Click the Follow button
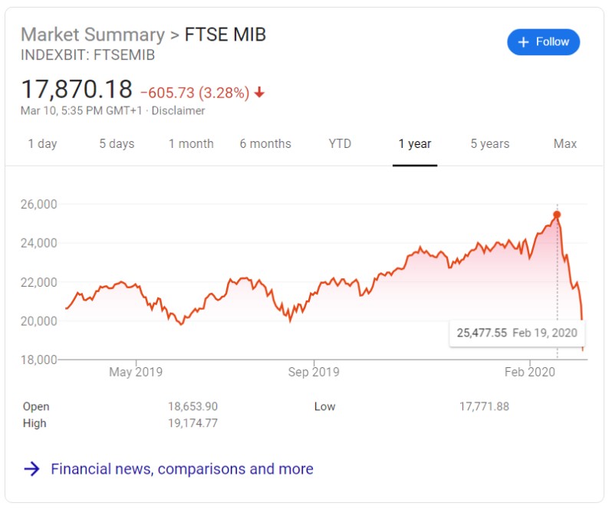 [x=543, y=42]
